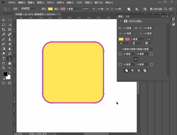Select the Healing Brush tool

click(10, 34)
